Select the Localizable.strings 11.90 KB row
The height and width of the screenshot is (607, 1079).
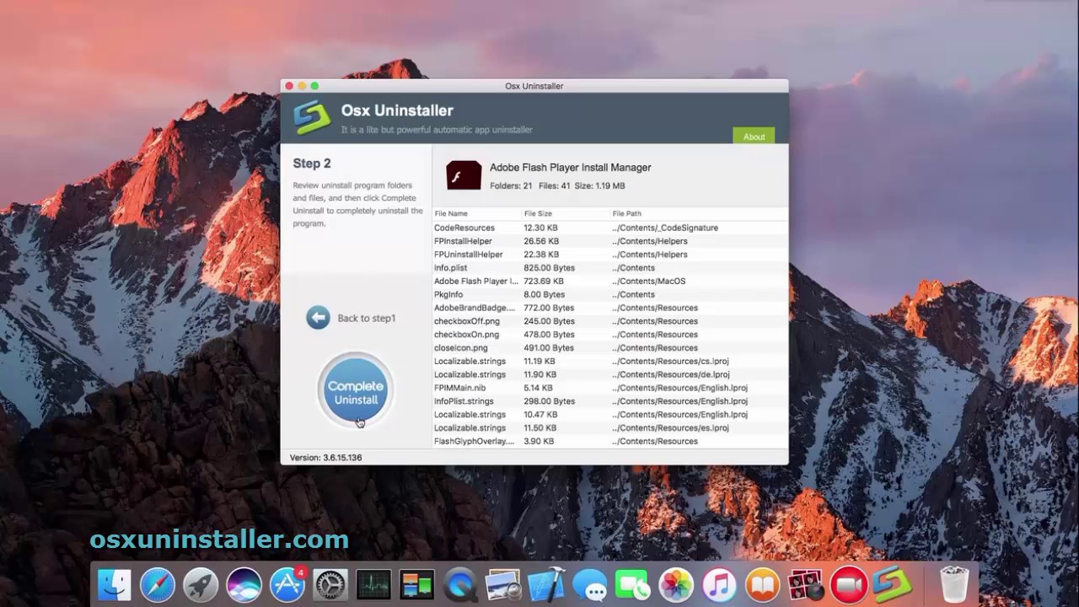[610, 375]
